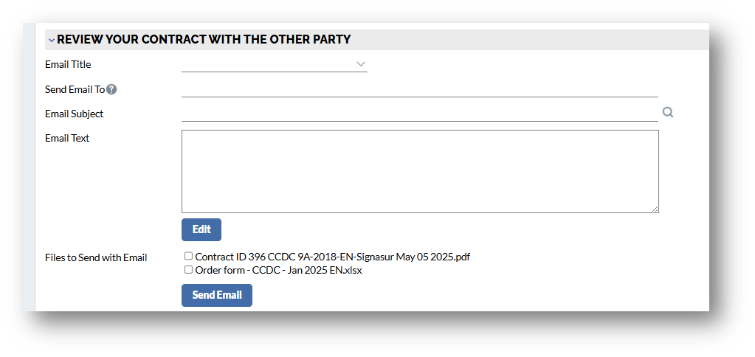The height and width of the screenshot is (357, 755).
Task: Focus the Send Email To input field
Action: pyautogui.click(x=419, y=89)
